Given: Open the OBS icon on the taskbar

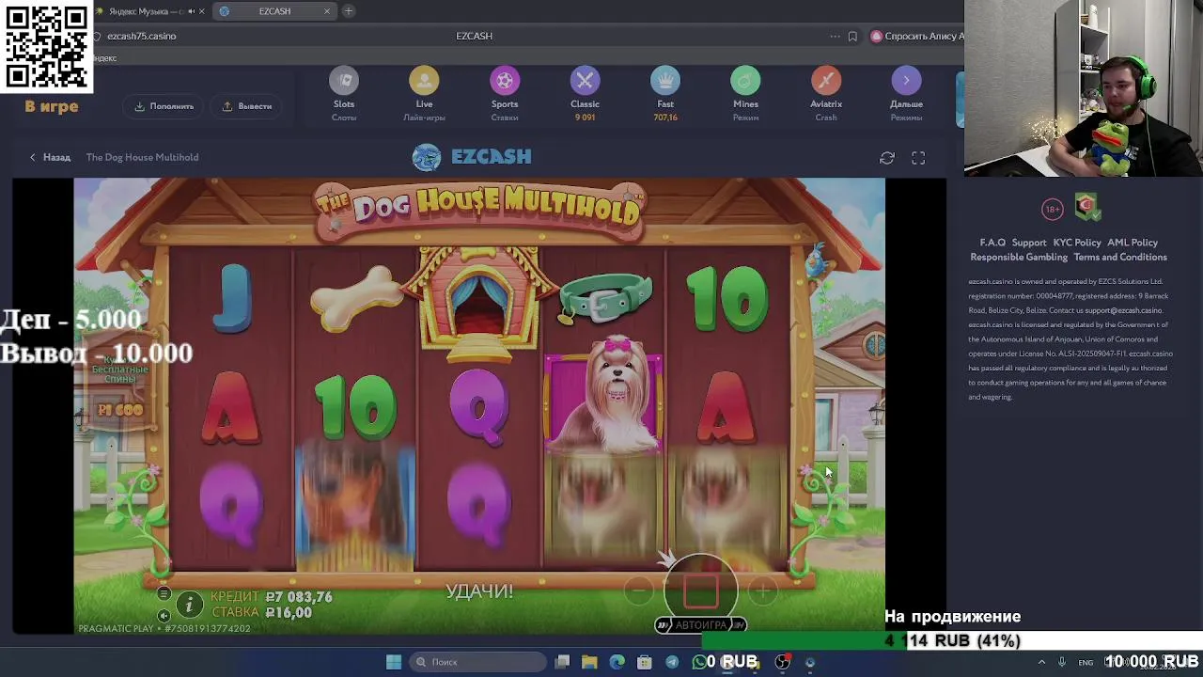Looking at the screenshot, I should click(782, 662).
